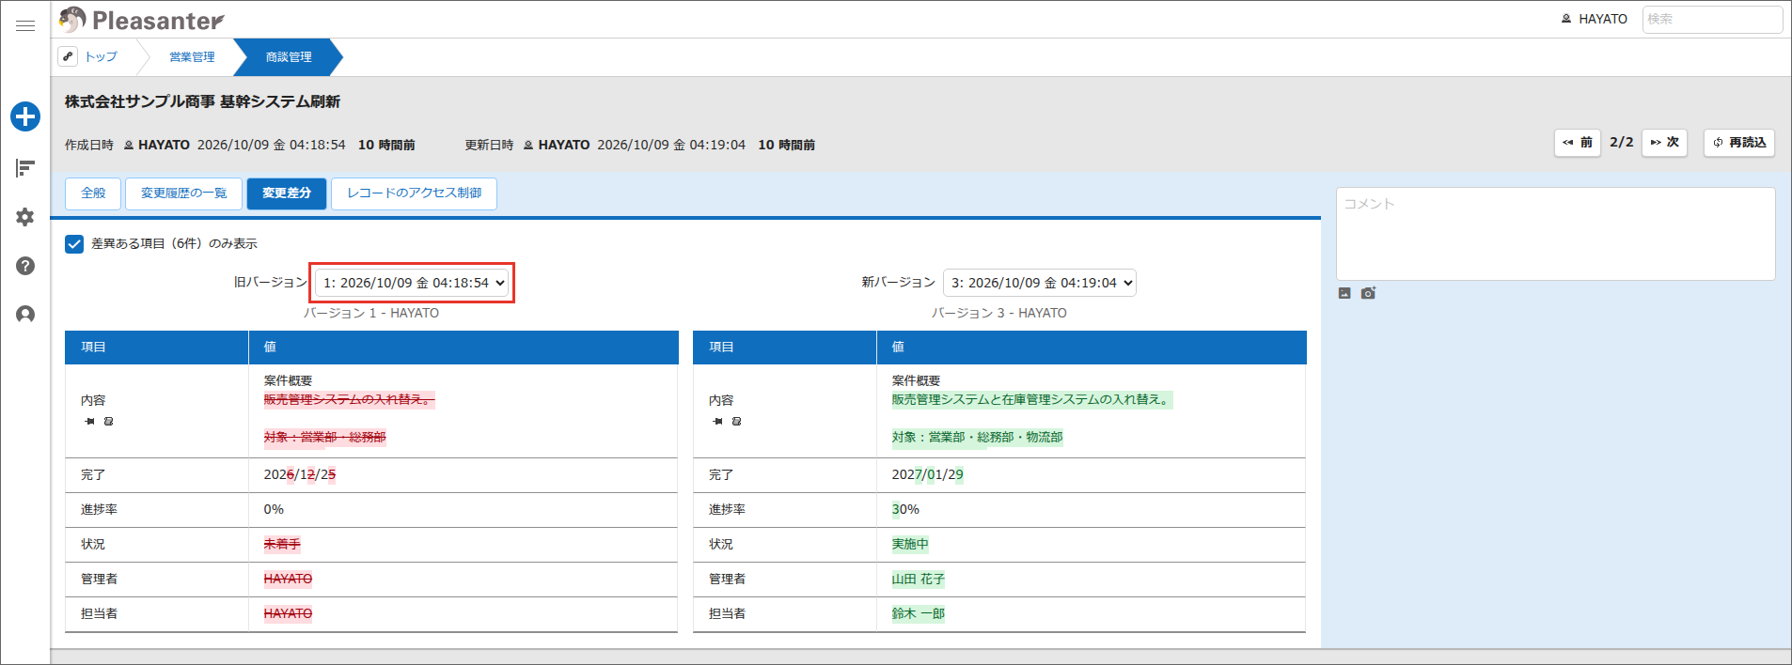Click the new status 実施中
Viewport: 1792px width, 665px height.
(910, 545)
